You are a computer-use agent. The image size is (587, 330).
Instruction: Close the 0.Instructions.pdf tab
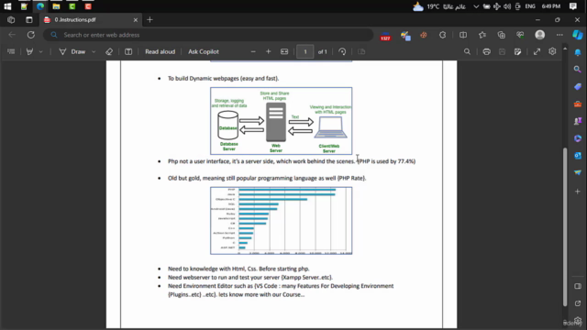click(x=136, y=20)
